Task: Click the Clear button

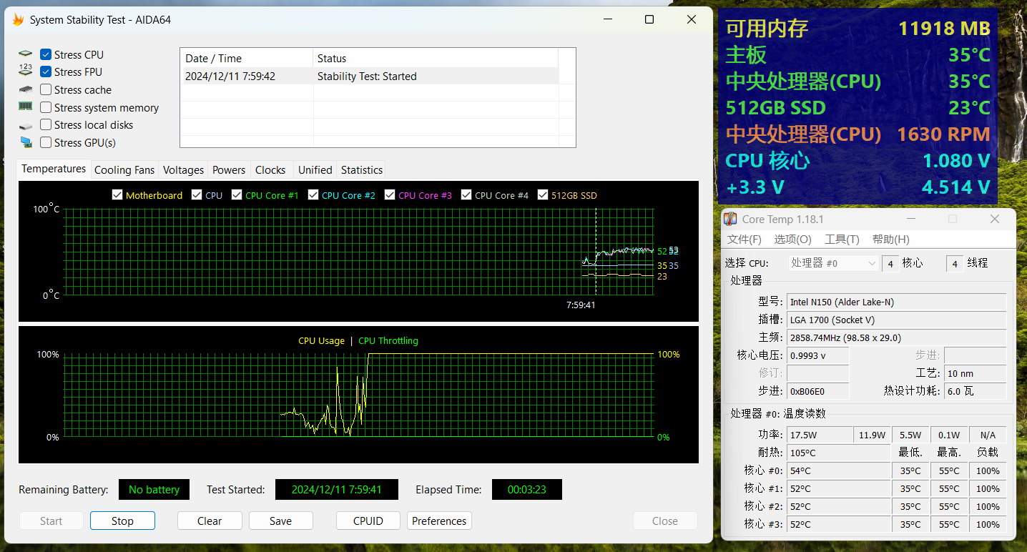Action: click(210, 521)
